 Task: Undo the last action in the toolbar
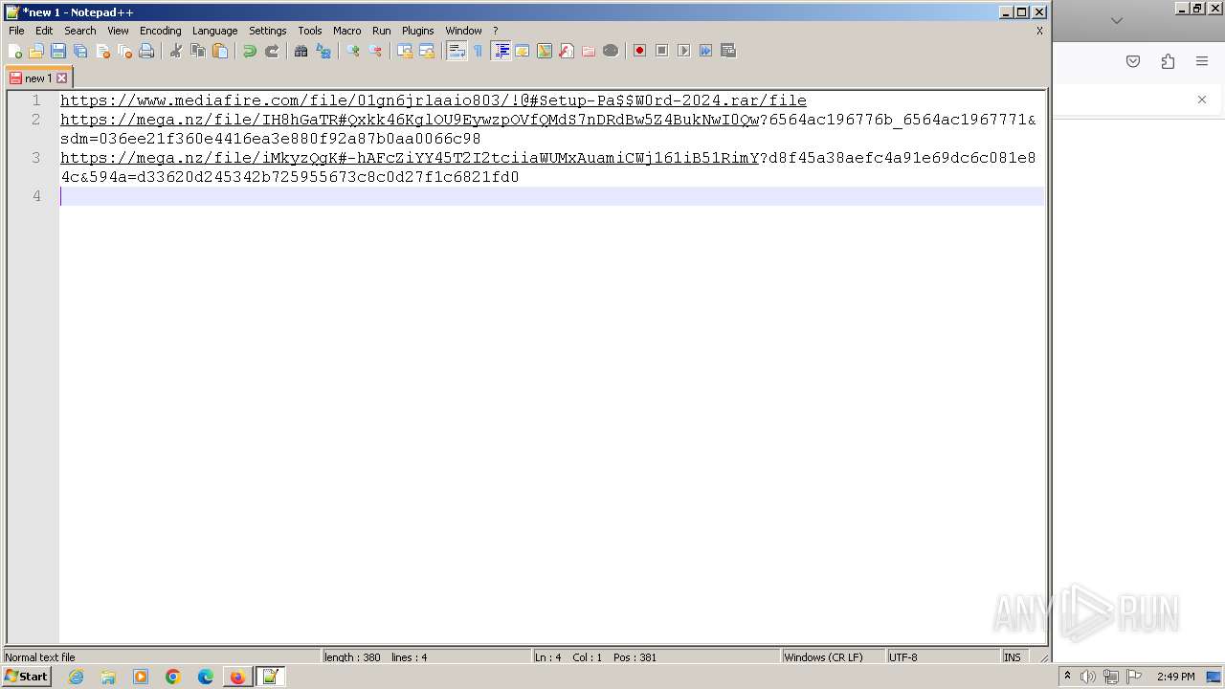click(x=250, y=51)
